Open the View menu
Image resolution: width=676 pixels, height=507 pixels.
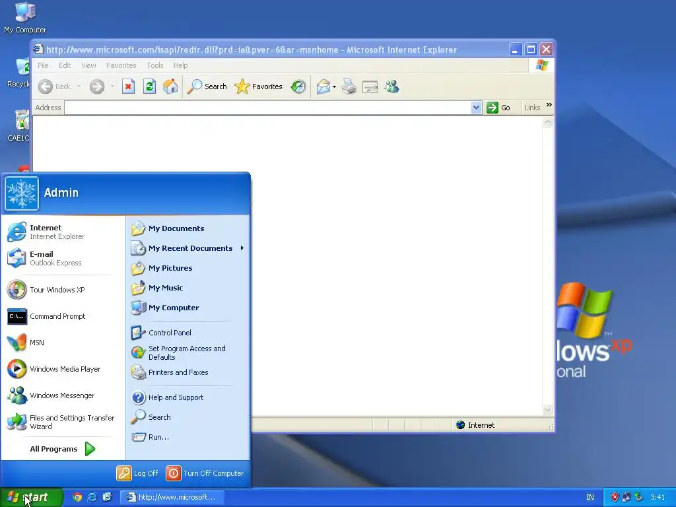pyautogui.click(x=88, y=65)
